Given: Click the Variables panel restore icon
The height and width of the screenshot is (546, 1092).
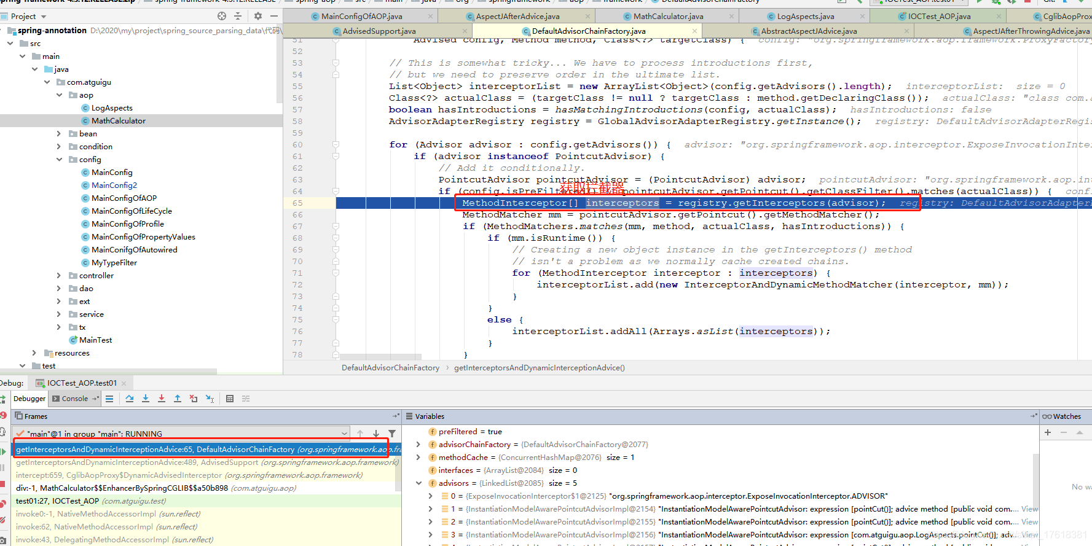Looking at the screenshot, I should 1034,416.
